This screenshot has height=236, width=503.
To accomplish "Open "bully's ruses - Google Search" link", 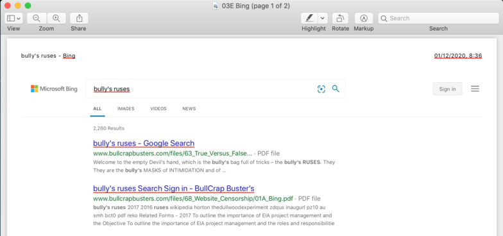I will tap(144, 143).
